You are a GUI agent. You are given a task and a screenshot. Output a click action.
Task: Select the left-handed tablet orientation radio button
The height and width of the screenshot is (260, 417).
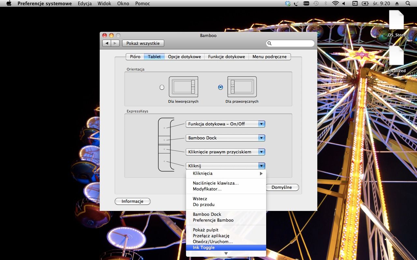coord(162,87)
